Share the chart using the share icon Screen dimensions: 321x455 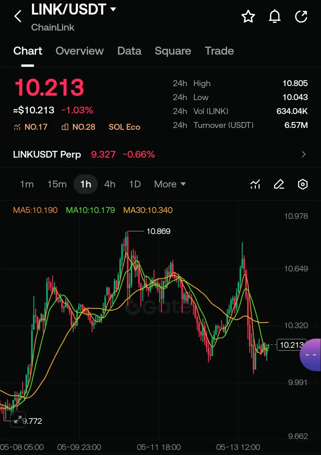click(301, 16)
